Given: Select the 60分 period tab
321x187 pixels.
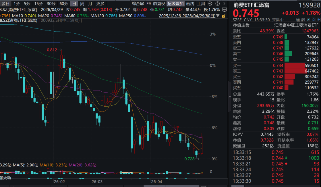Looking at the screenshot, I should coord(64,4).
